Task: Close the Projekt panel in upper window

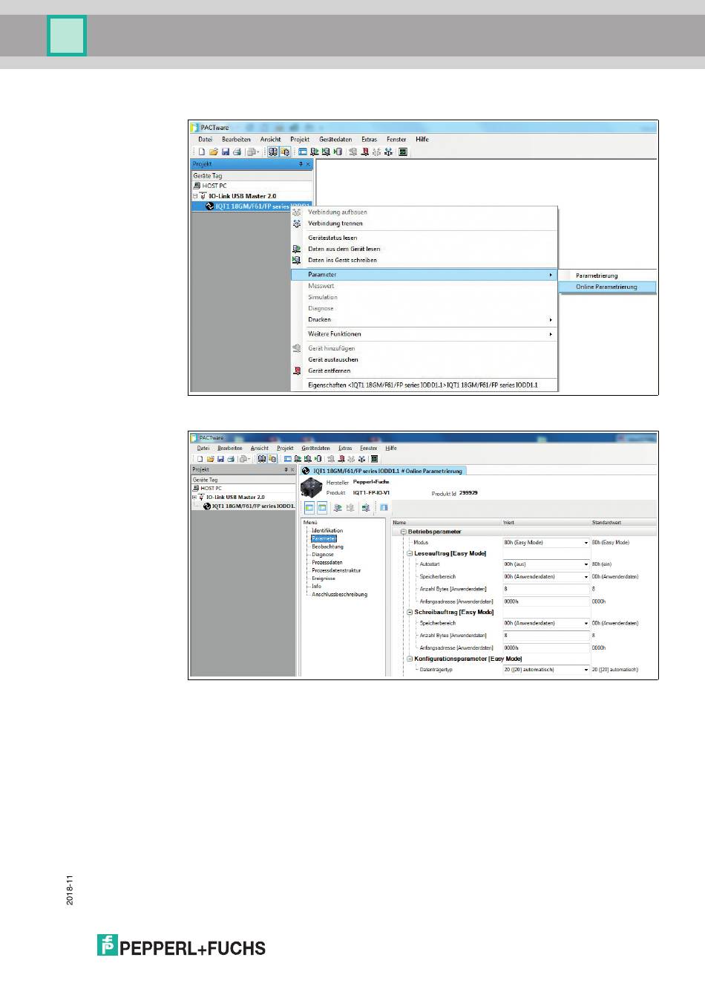Action: point(308,164)
